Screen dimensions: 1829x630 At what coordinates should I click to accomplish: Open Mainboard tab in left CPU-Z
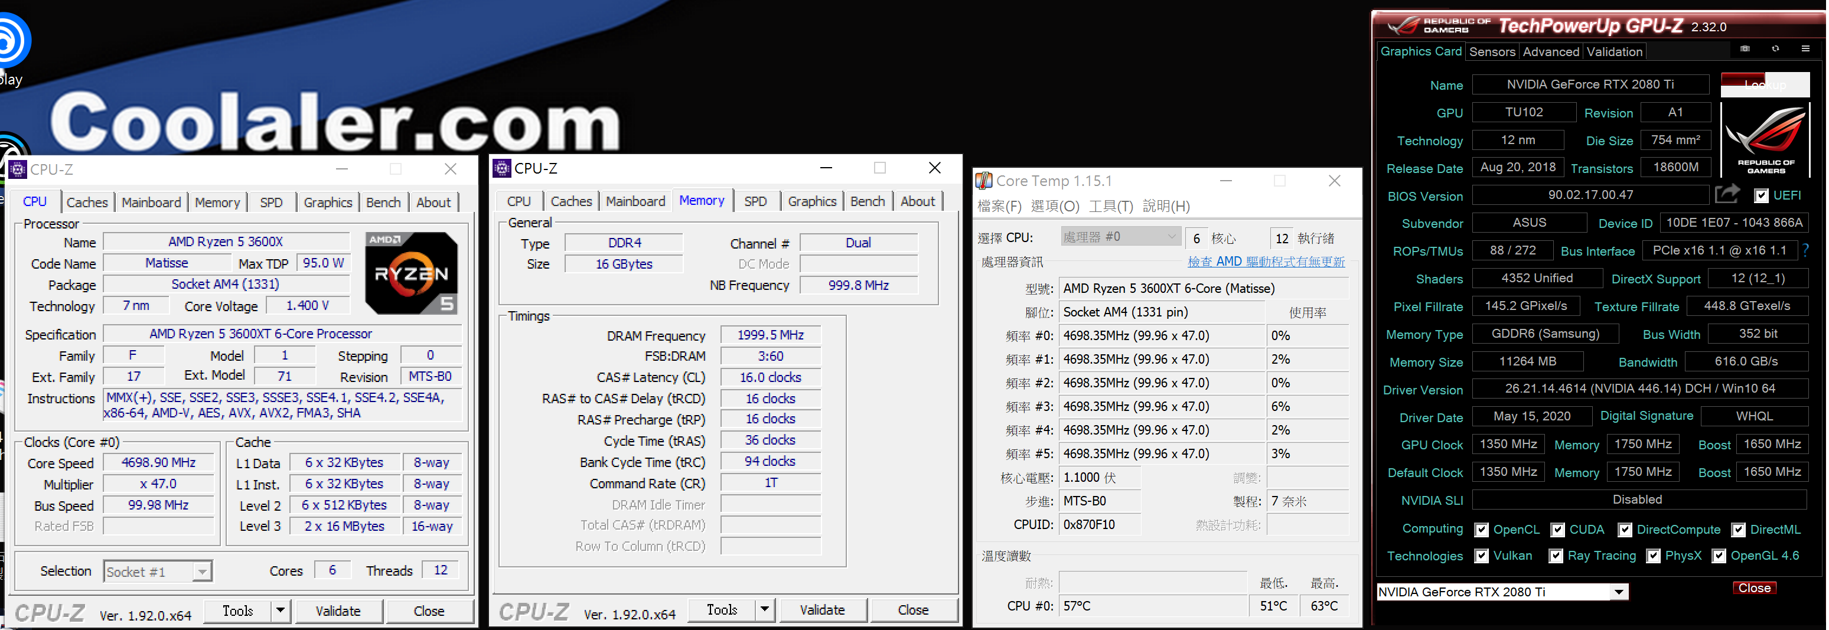tap(151, 202)
